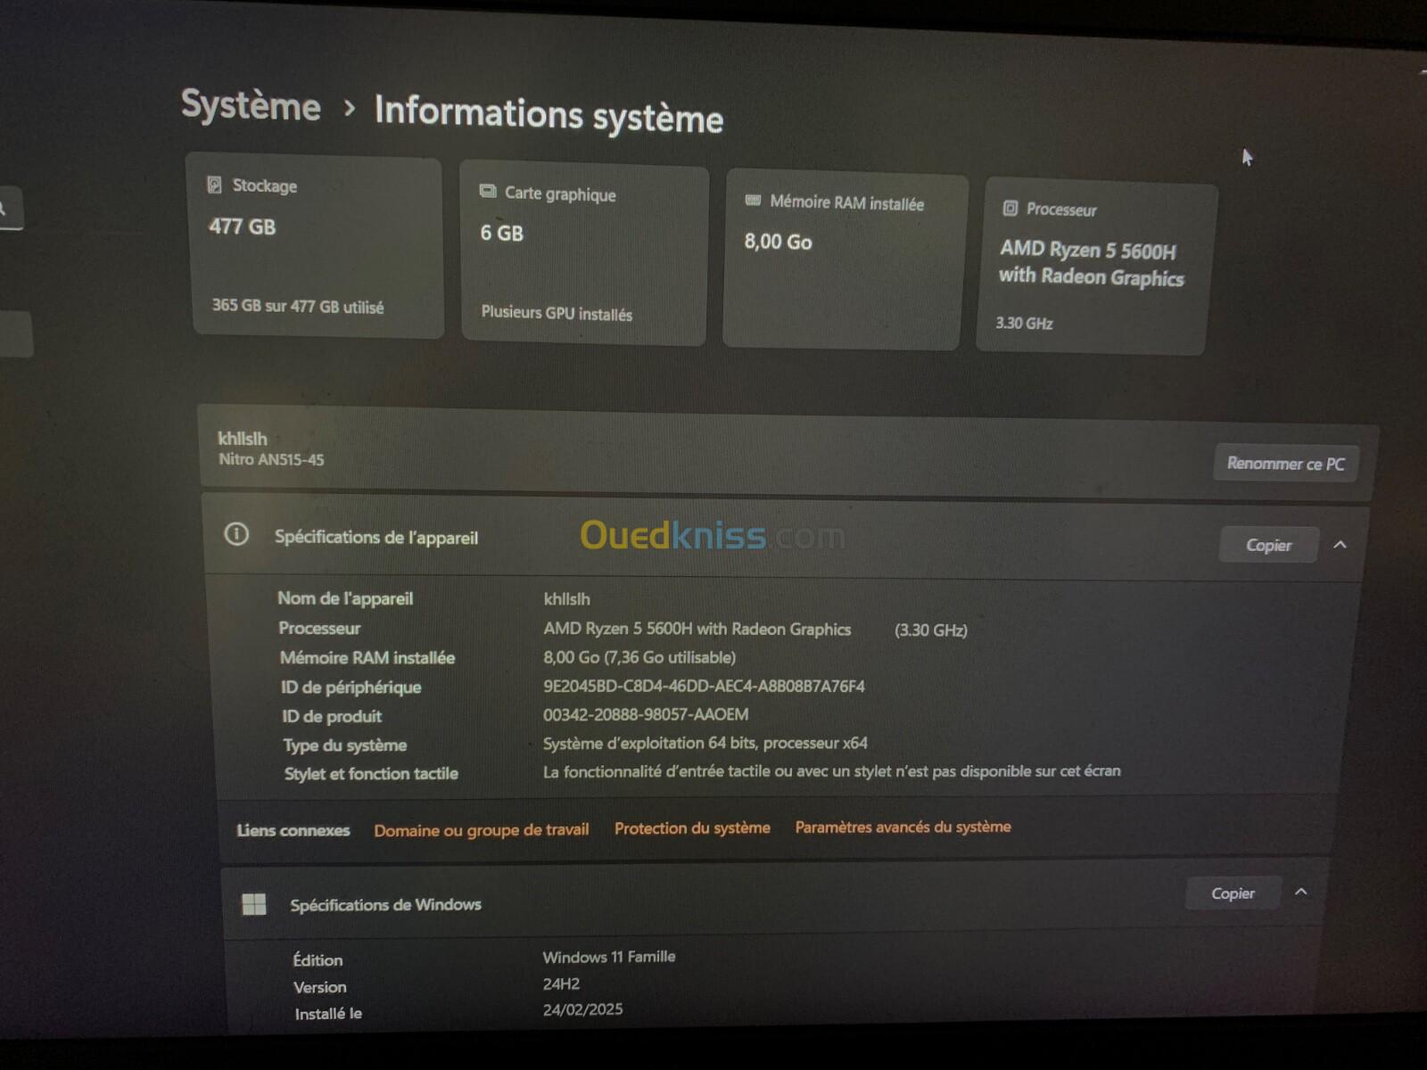Collapse the Spécifications de Windows section

pyautogui.click(x=1301, y=891)
